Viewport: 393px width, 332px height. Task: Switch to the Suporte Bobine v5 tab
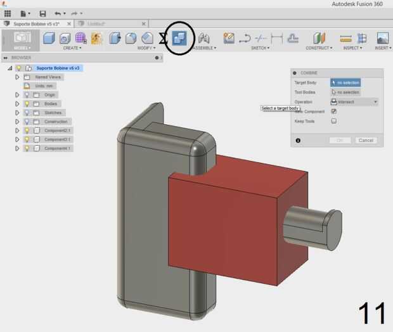[36, 24]
